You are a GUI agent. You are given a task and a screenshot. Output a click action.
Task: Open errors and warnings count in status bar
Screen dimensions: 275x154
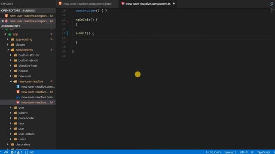(x=17, y=152)
